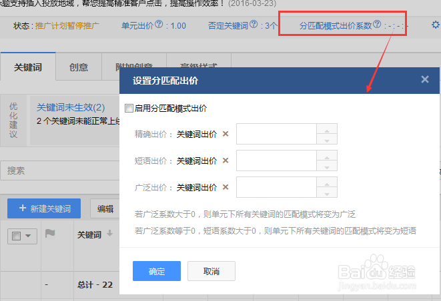Cancel with the 取消 button
Screen dimensions: 441x301
click(211, 271)
